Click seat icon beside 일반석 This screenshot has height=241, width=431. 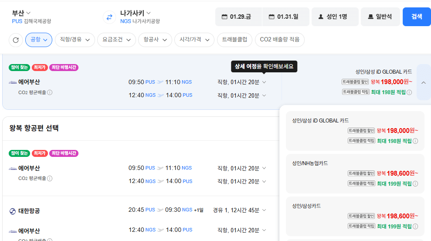370,17
